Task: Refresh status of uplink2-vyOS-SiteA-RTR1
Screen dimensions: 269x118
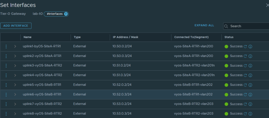Action: 245,56
